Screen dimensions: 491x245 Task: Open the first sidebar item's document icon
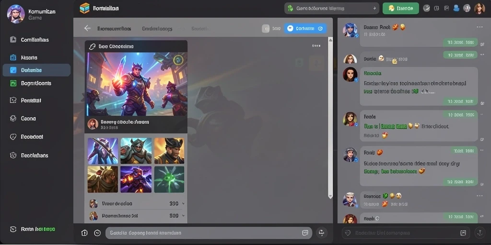pyautogui.click(x=13, y=39)
